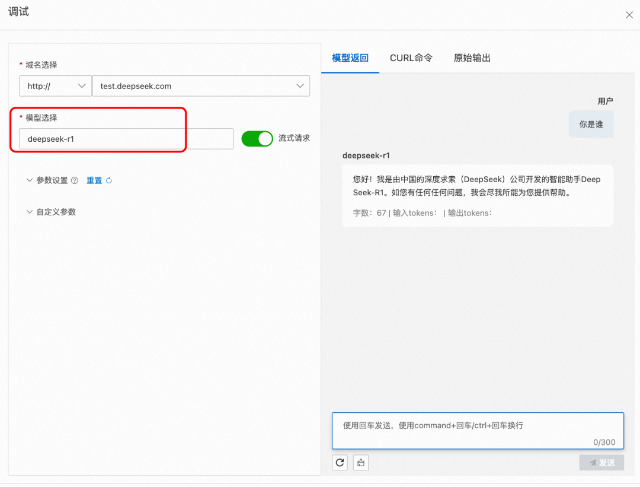Click the refresh conversation icon below the input
Image resolution: width=640 pixels, height=487 pixels.
pos(340,463)
